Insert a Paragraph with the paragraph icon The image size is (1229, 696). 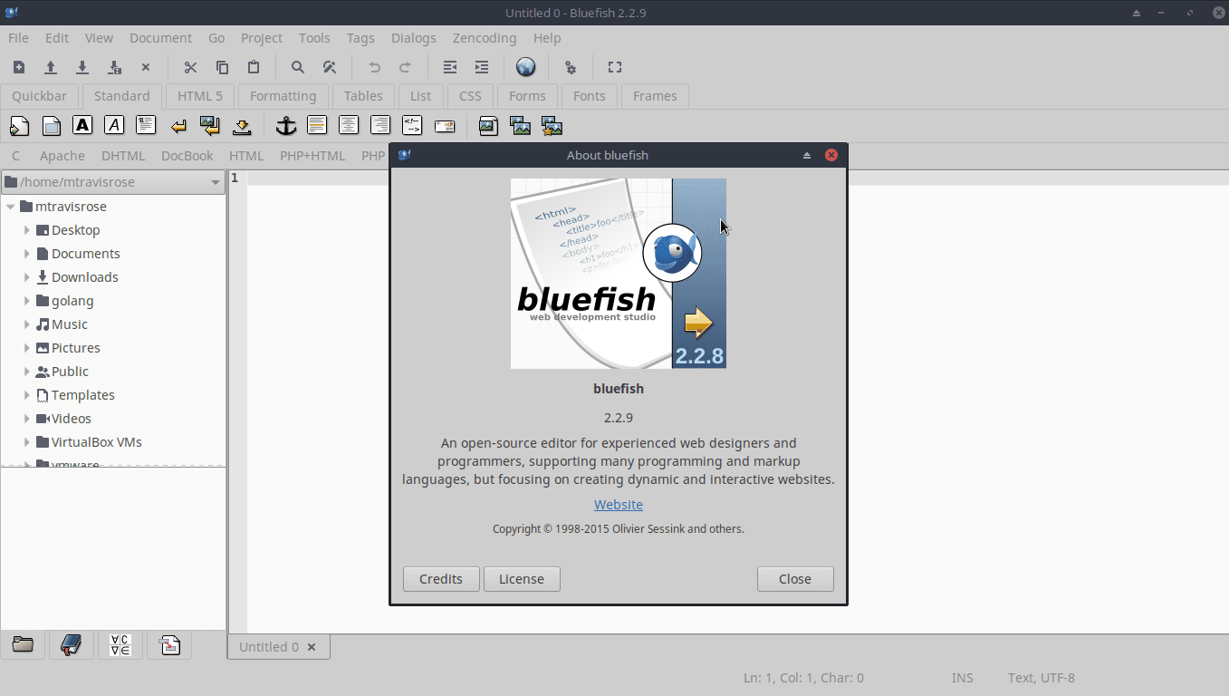pyautogui.click(x=146, y=125)
